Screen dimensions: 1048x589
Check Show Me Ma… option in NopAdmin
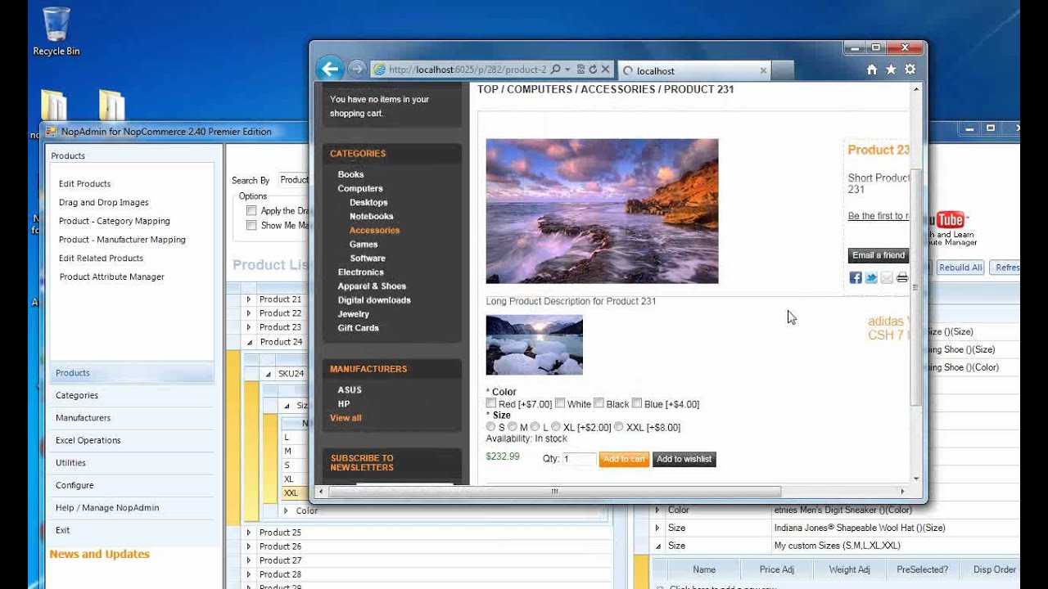pos(252,225)
